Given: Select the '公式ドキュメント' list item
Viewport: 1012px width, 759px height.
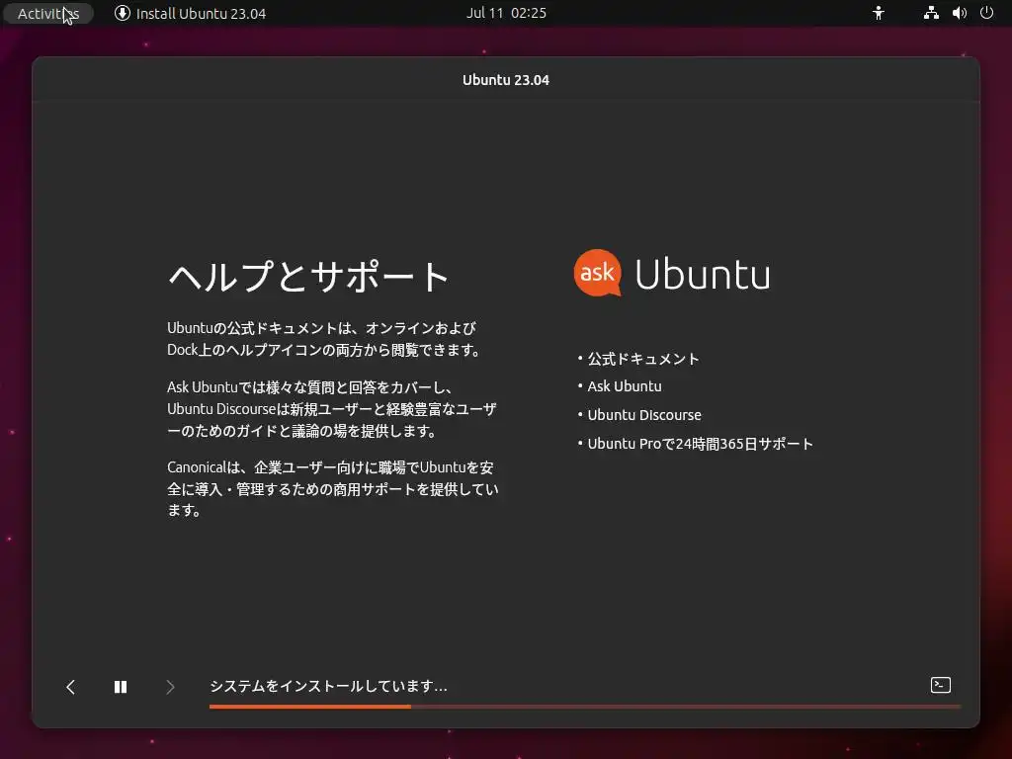Looking at the screenshot, I should [642, 359].
